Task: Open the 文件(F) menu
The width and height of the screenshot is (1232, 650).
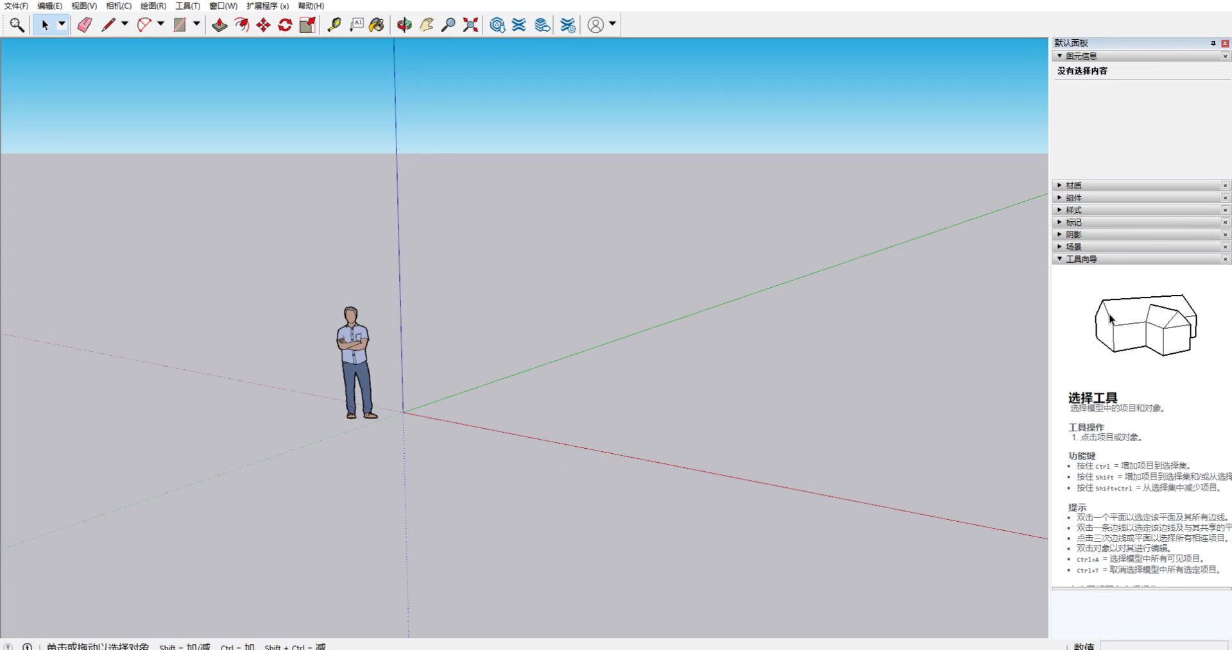Action: (x=16, y=6)
